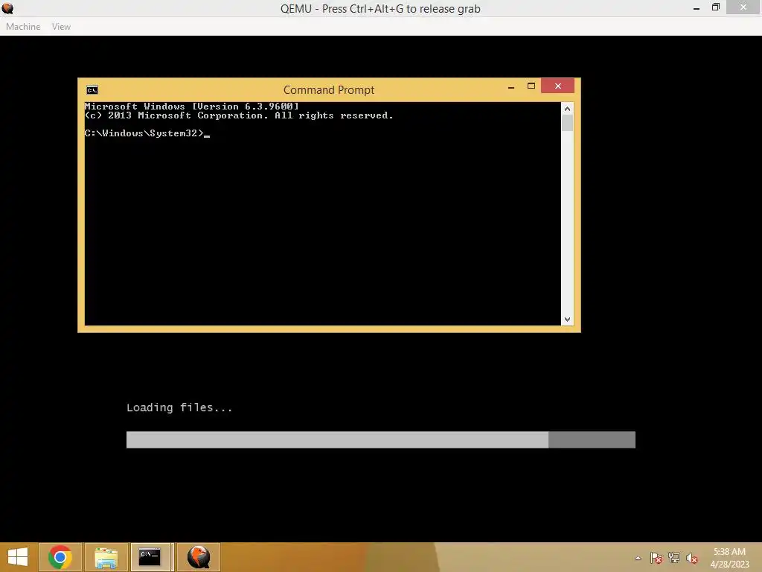
Task: Click the Command Prompt scrollbar thumb
Action: point(567,123)
